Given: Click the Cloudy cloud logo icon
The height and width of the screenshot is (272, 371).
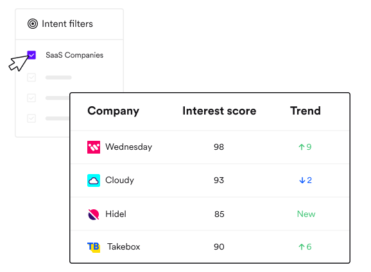Looking at the screenshot, I should pyautogui.click(x=94, y=180).
